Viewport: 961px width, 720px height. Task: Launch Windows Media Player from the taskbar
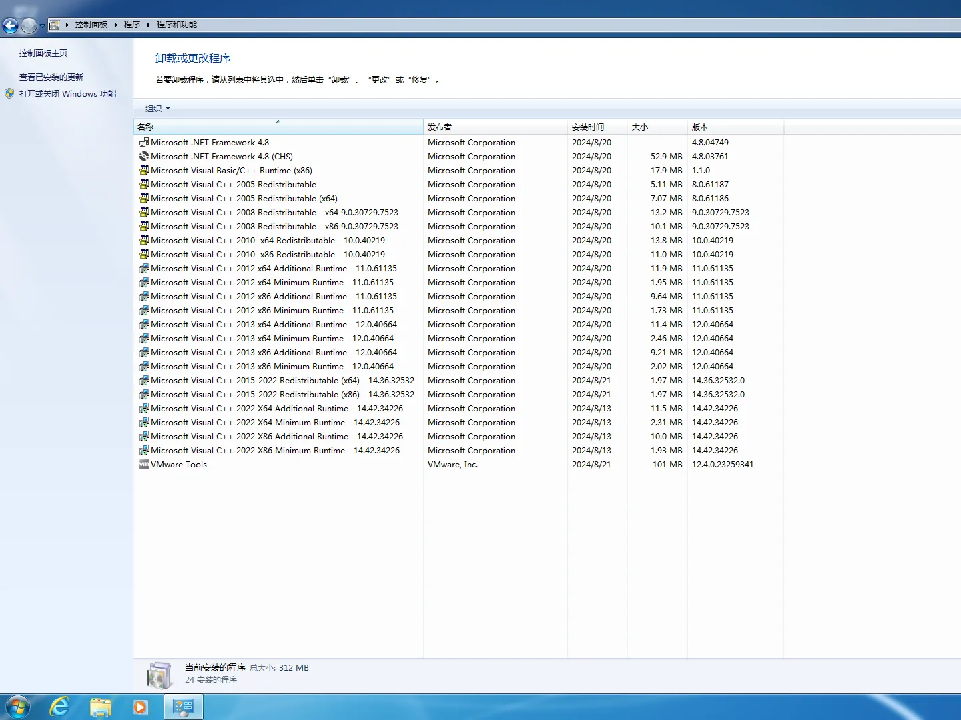point(141,706)
